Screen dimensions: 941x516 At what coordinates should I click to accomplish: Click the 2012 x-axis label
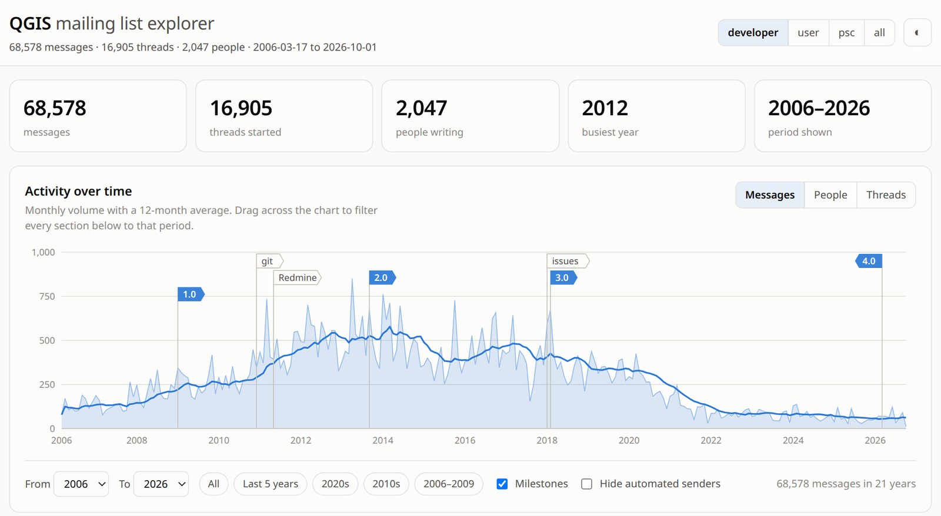301,440
